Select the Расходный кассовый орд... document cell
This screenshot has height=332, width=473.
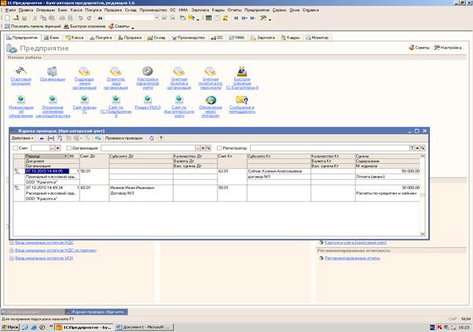click(x=52, y=193)
